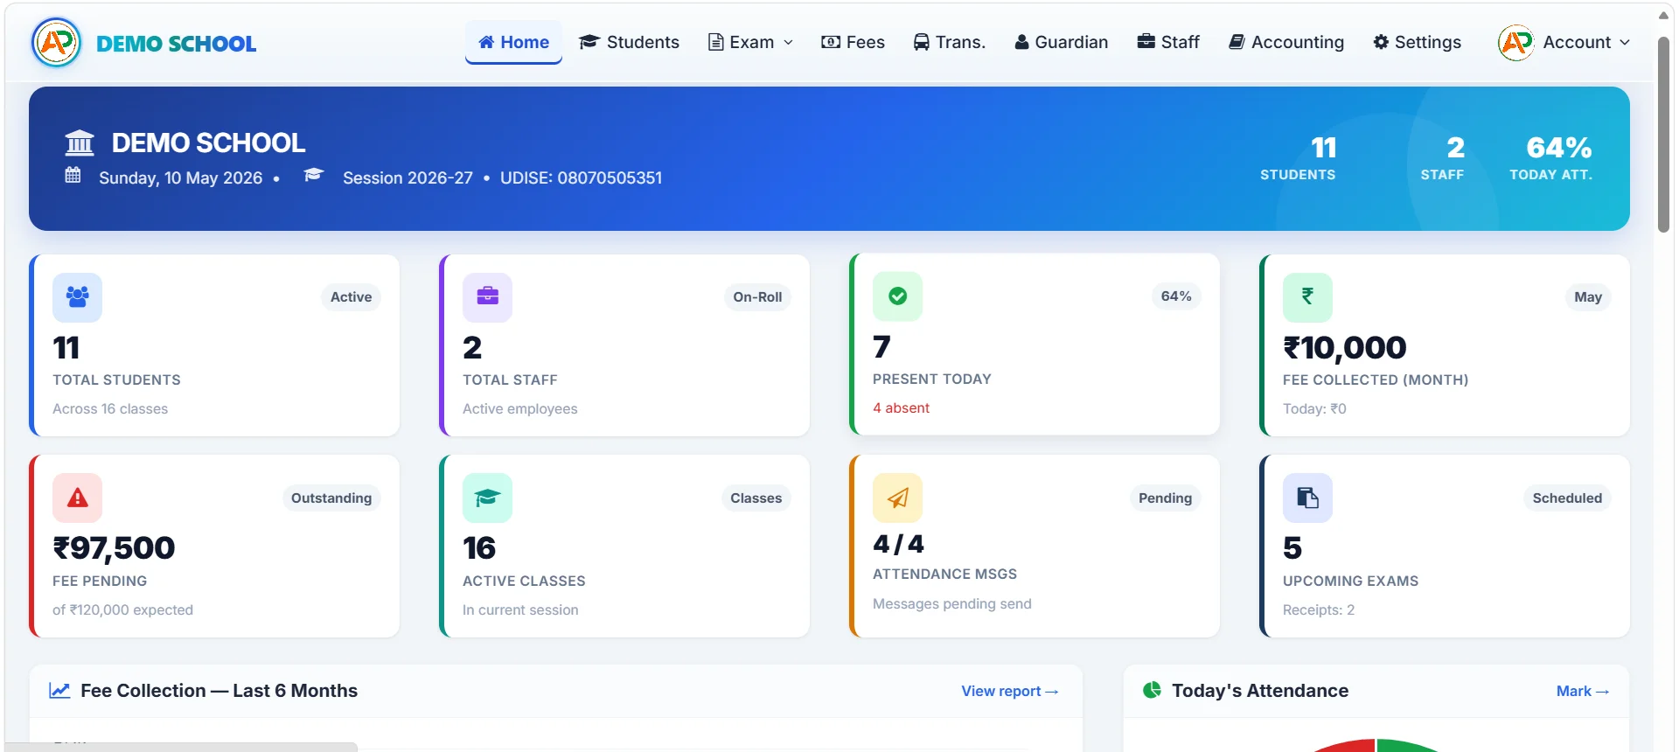The image size is (1679, 752).
Task: Click the chart line icon beside Fee Collection
Action: click(x=59, y=691)
